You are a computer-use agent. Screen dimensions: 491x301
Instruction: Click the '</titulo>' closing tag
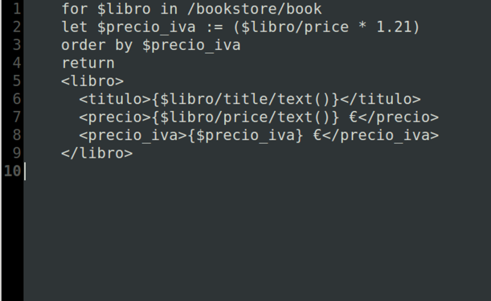click(380, 99)
